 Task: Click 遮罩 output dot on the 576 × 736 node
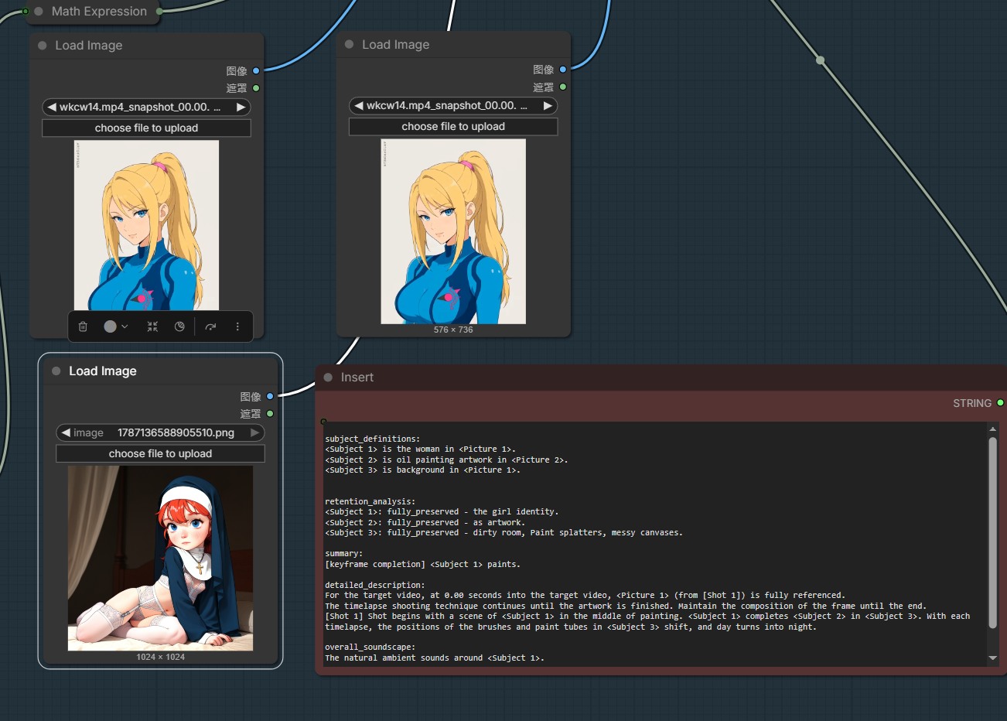[x=563, y=87]
